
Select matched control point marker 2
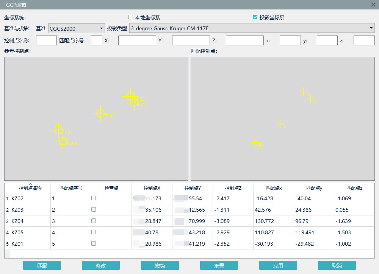click(x=280, y=124)
